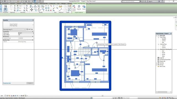Viewport: 177px width, 99px height.
Task: Click the Text tool in quick access toolbar
Action: coord(26,1)
